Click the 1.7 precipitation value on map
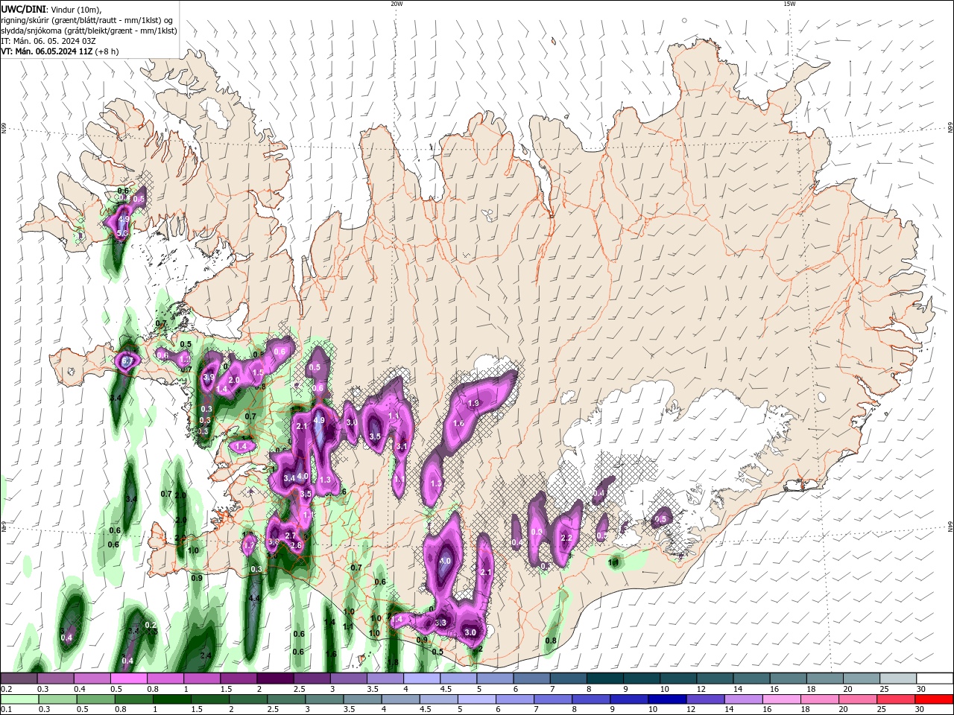 pyautogui.click(x=250, y=546)
